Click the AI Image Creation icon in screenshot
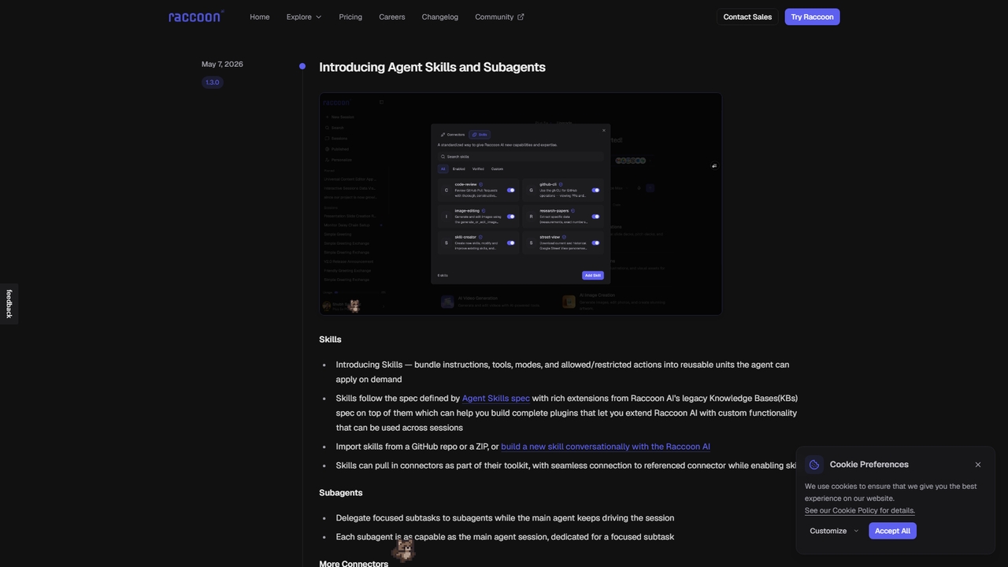Screen dimensions: 1008x567 pyautogui.click(x=569, y=302)
